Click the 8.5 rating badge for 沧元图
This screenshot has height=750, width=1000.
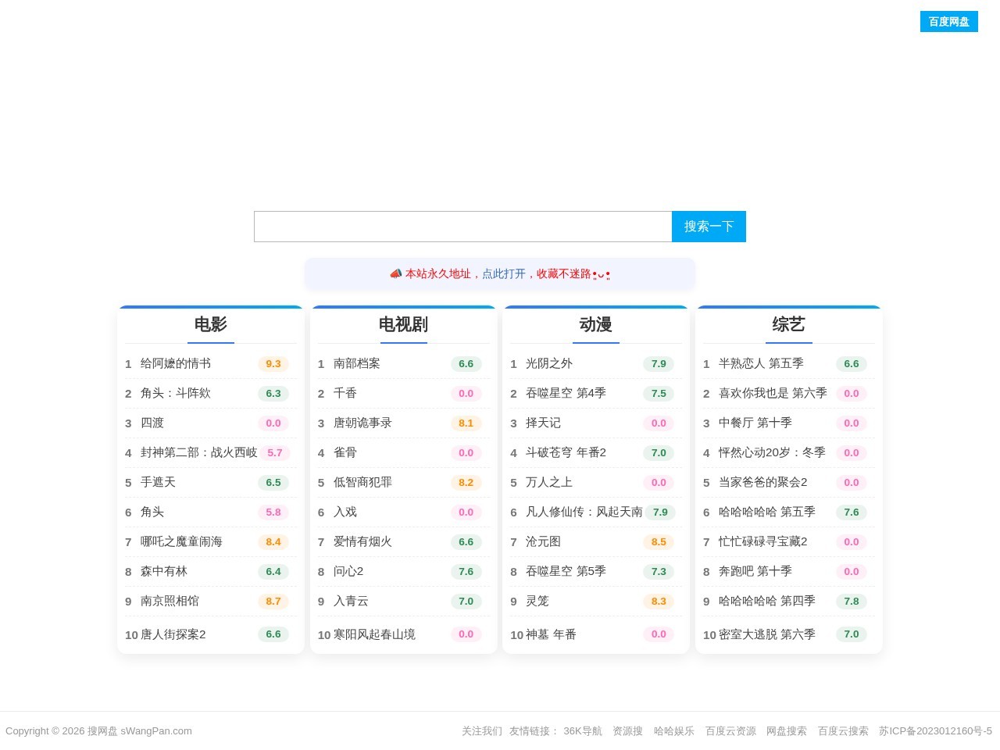659,541
